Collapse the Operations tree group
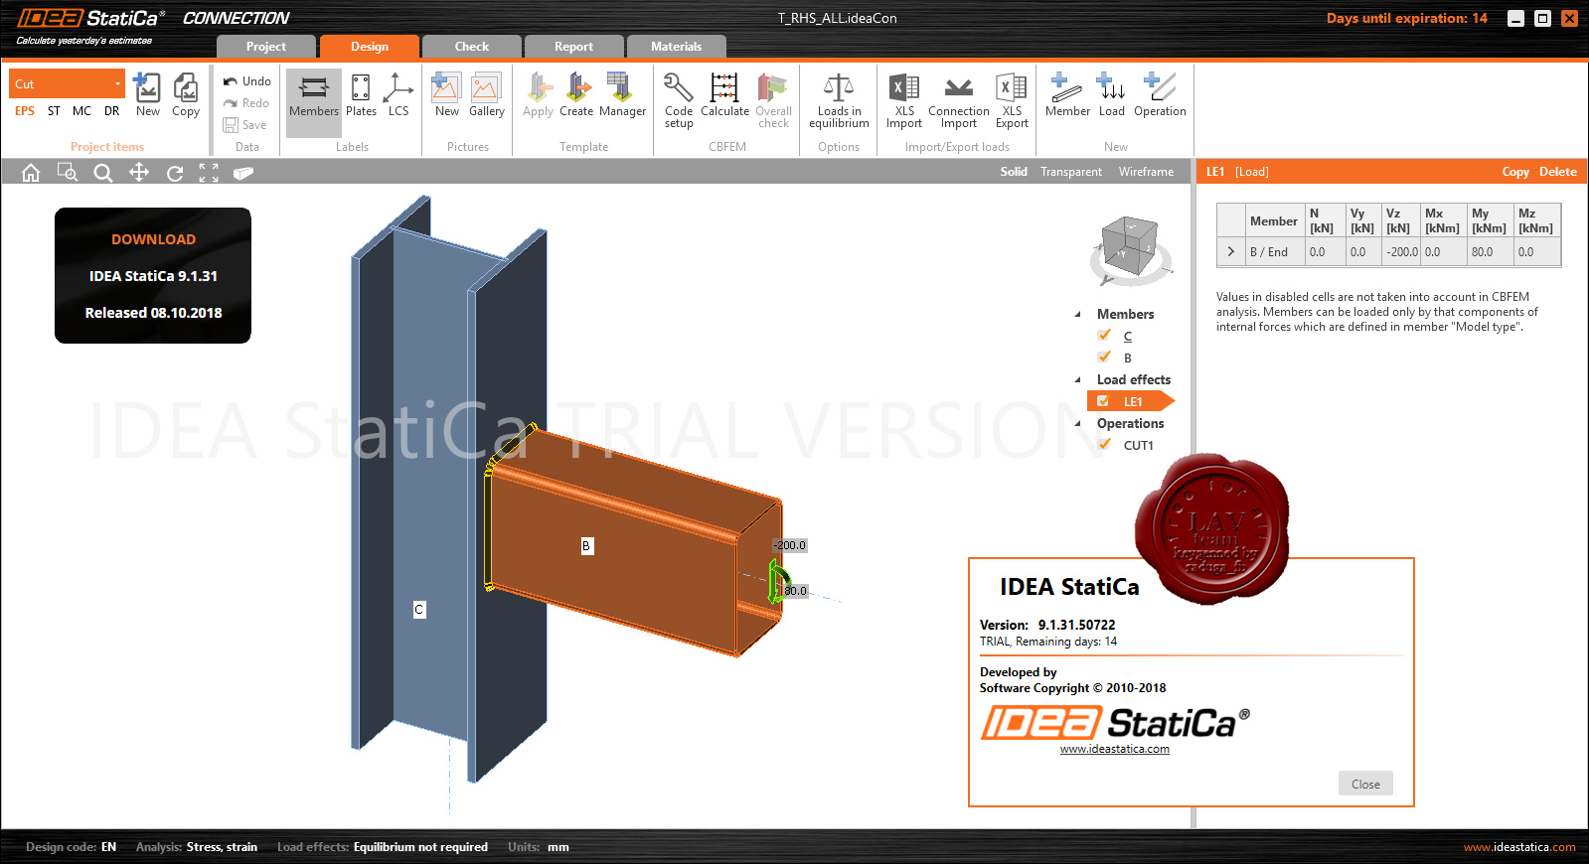Image resolution: width=1589 pixels, height=864 pixels. coord(1077,423)
